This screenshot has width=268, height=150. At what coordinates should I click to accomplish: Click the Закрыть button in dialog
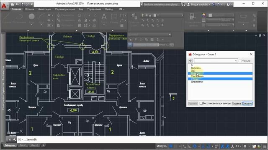click(247, 103)
